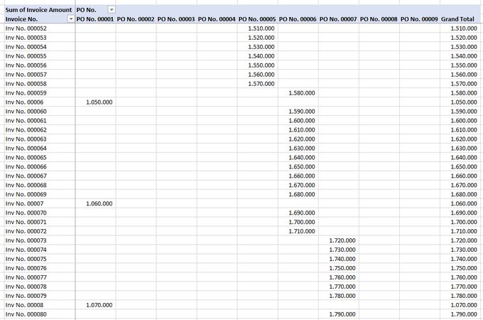Screen dimensions: 483x320
Task: Select row label Inv No. 000058
Action: (x=26, y=84)
